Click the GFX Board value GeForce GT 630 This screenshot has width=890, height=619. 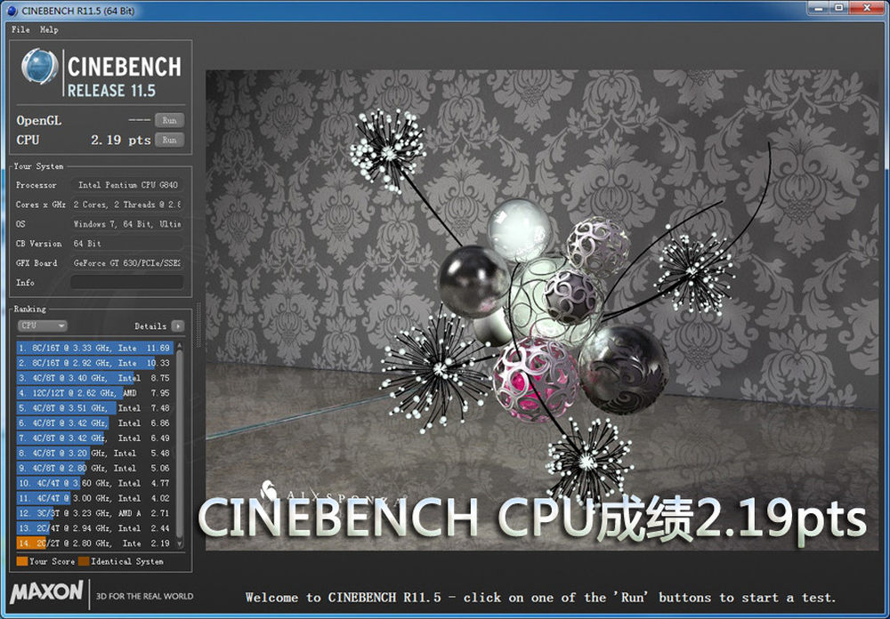click(x=127, y=263)
